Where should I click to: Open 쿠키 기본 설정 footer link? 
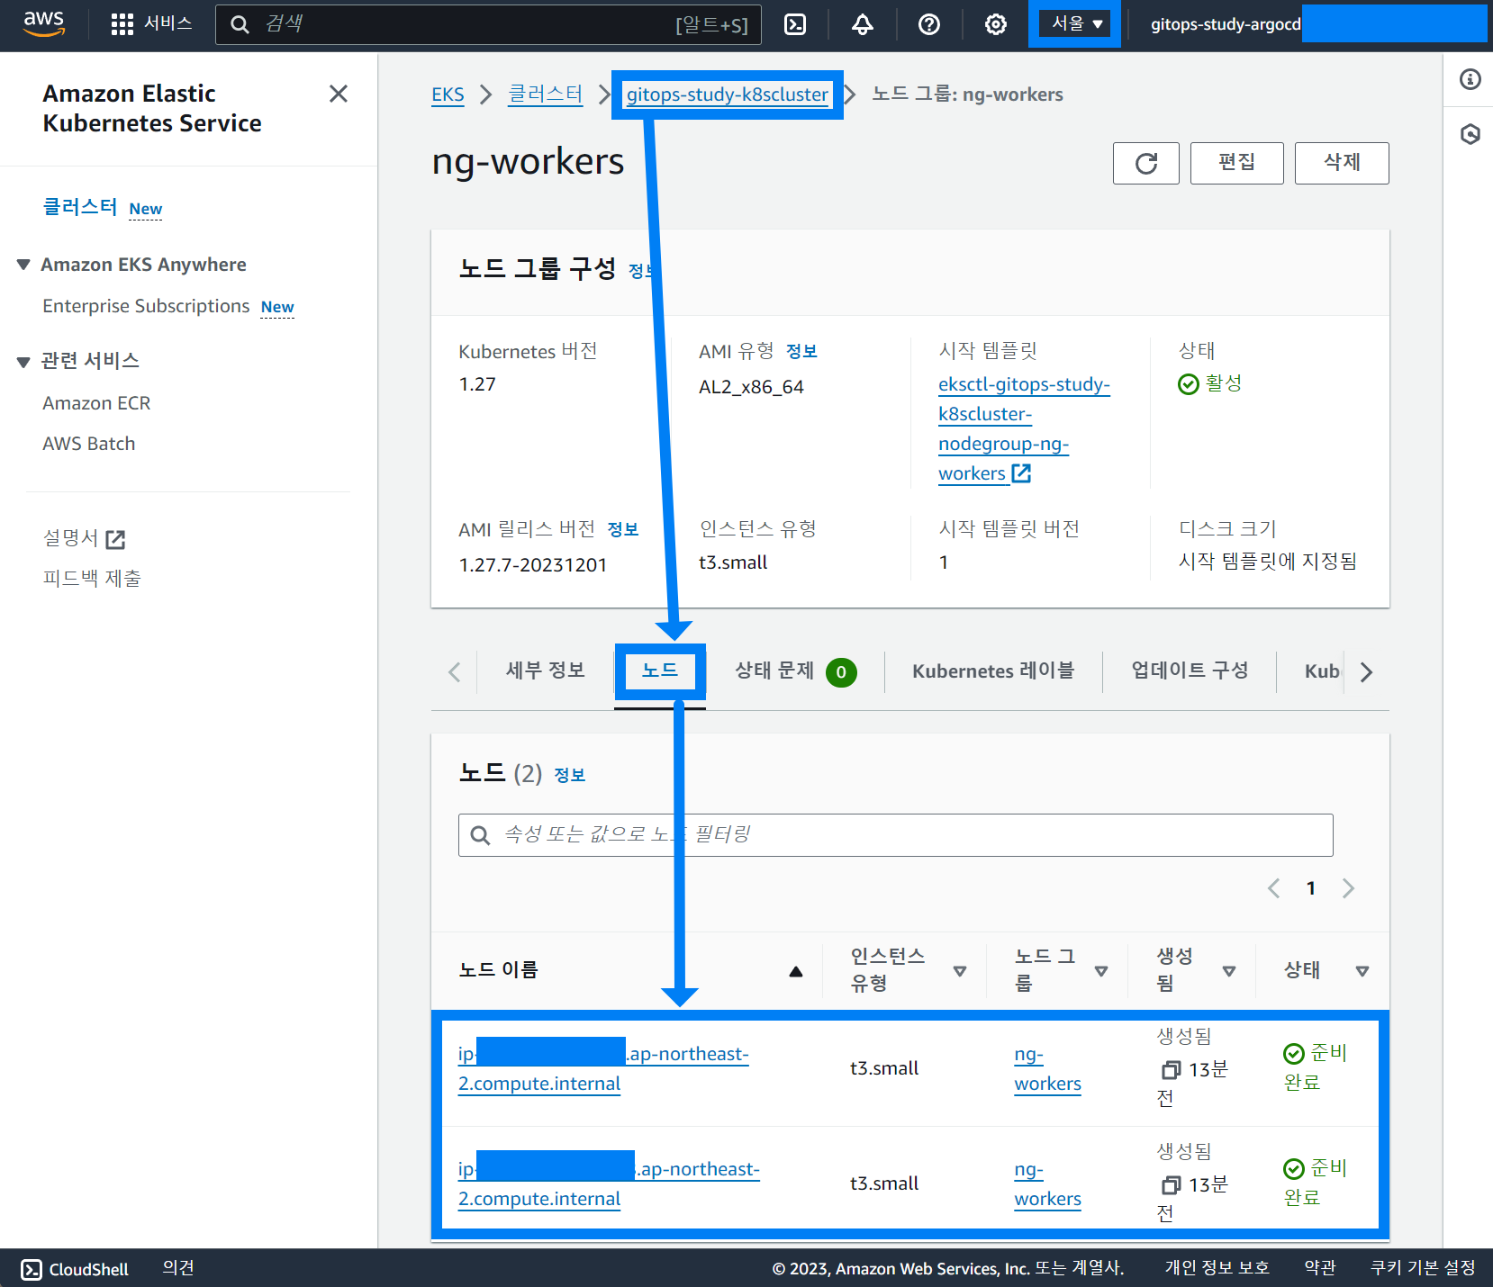pos(1423,1268)
